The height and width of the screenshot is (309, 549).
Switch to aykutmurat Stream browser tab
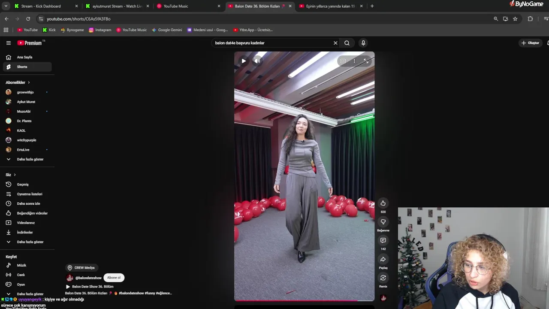pos(117,6)
